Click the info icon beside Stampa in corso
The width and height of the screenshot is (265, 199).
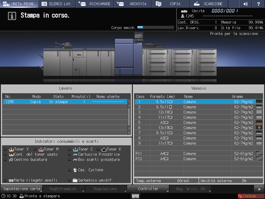[x=12, y=16]
